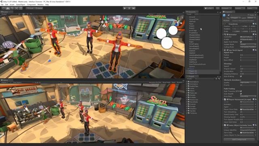This screenshot has height=146, width=259.
Task: Click the Radius value field in Nav Mesh Agent
Action: [248, 55]
